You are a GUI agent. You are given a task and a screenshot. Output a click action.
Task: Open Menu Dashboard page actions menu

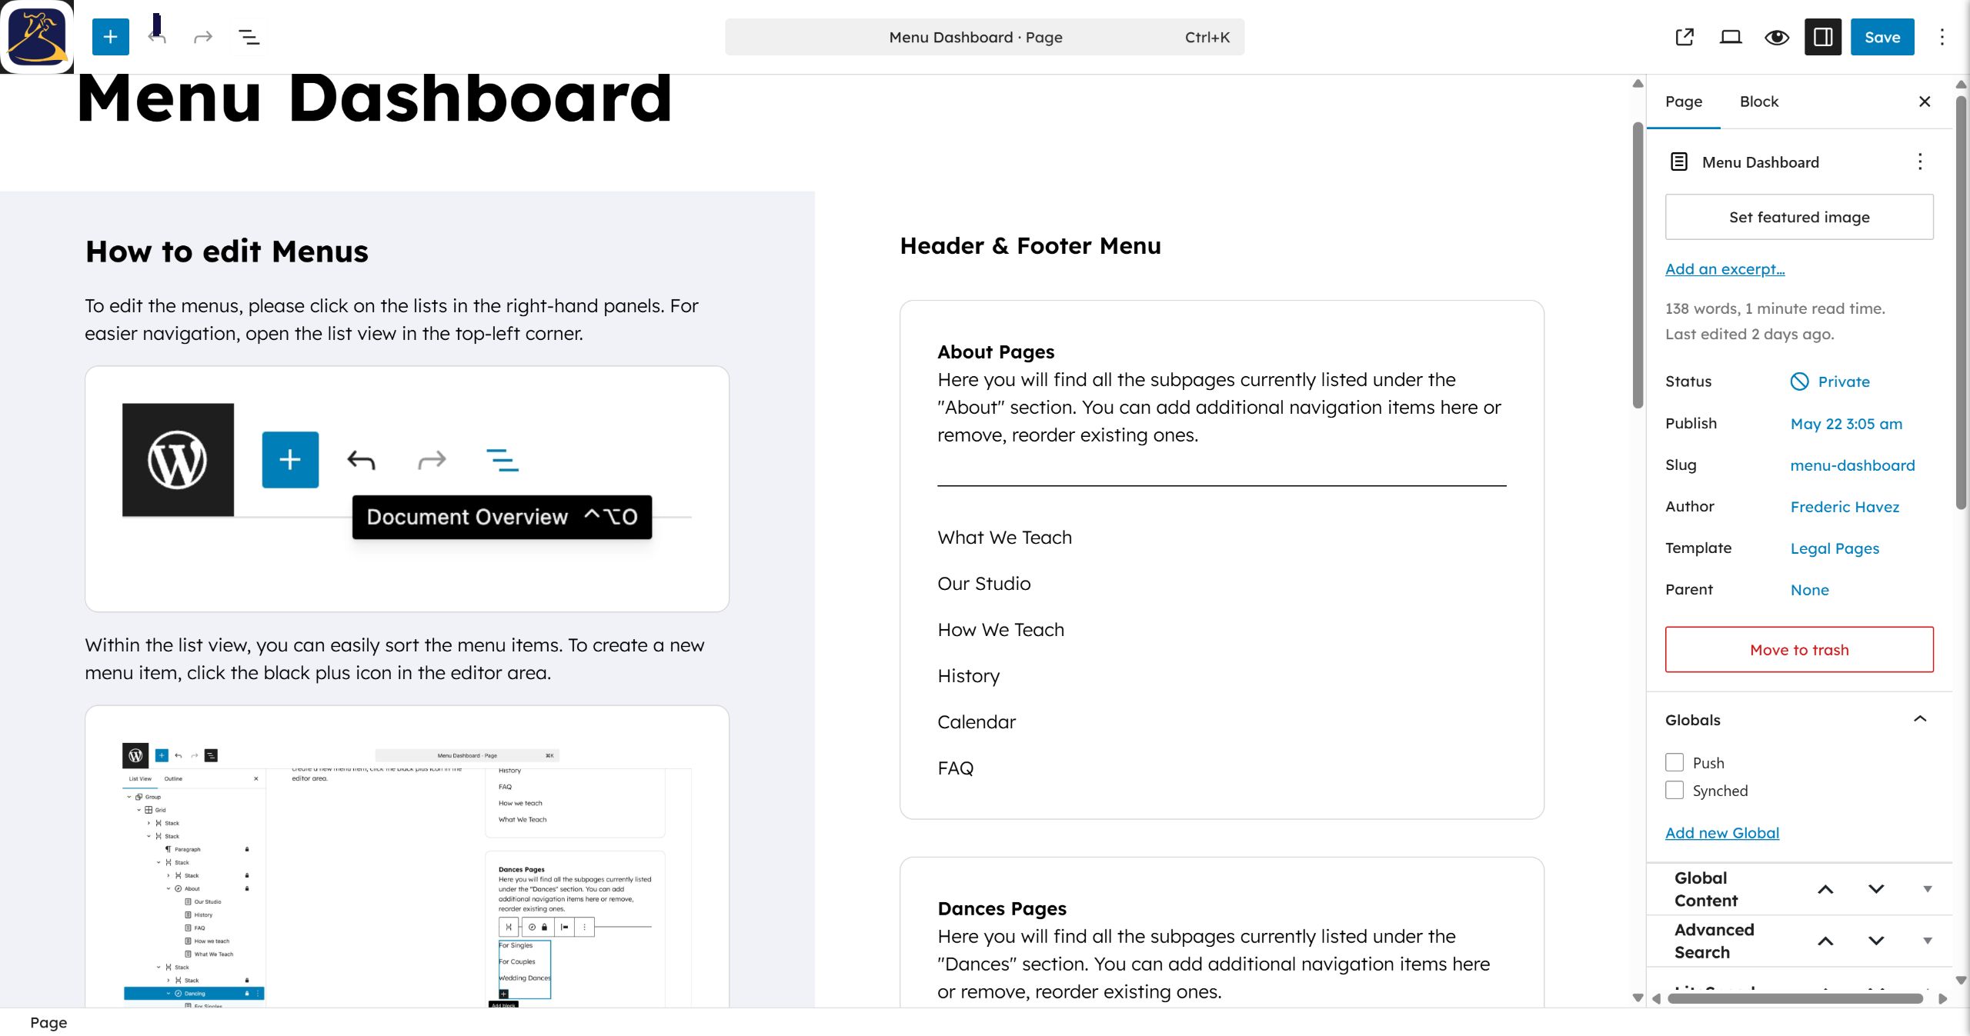click(1920, 162)
